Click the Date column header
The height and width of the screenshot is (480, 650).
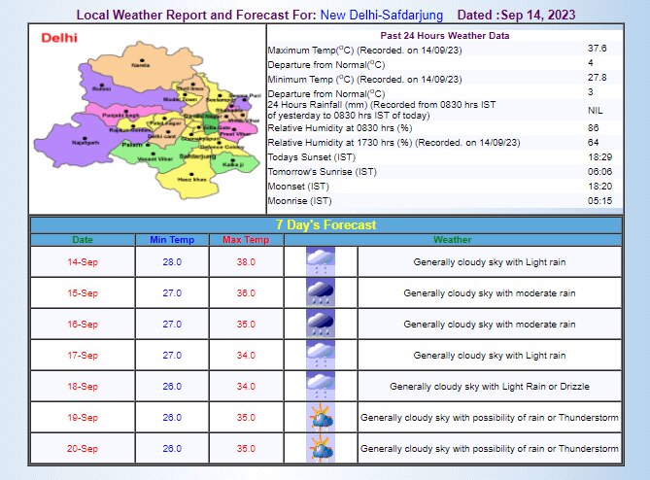pyautogui.click(x=83, y=240)
